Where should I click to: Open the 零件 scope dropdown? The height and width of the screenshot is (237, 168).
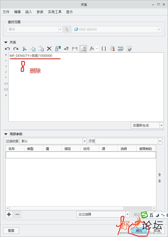[34, 29]
